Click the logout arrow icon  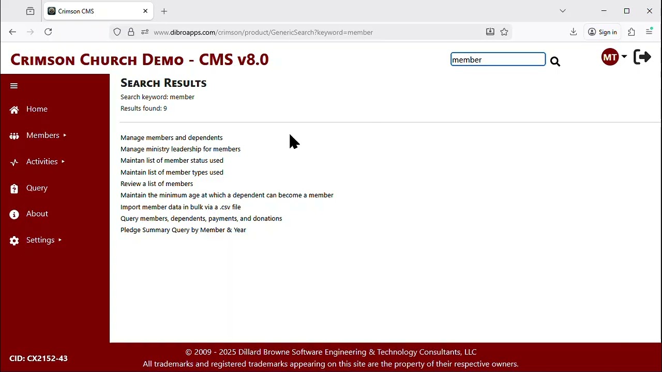click(x=642, y=57)
